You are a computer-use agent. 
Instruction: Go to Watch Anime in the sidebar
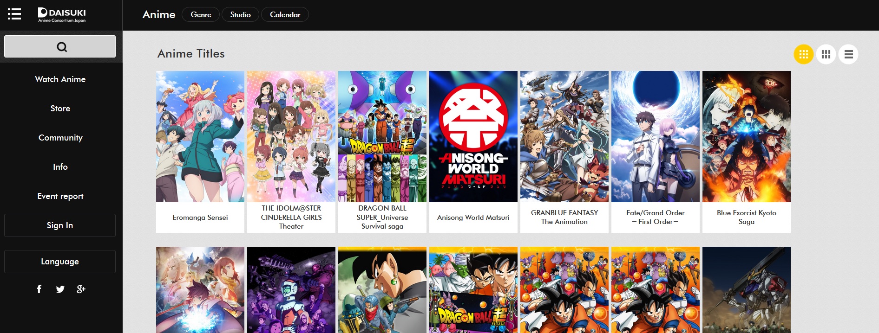(x=60, y=79)
